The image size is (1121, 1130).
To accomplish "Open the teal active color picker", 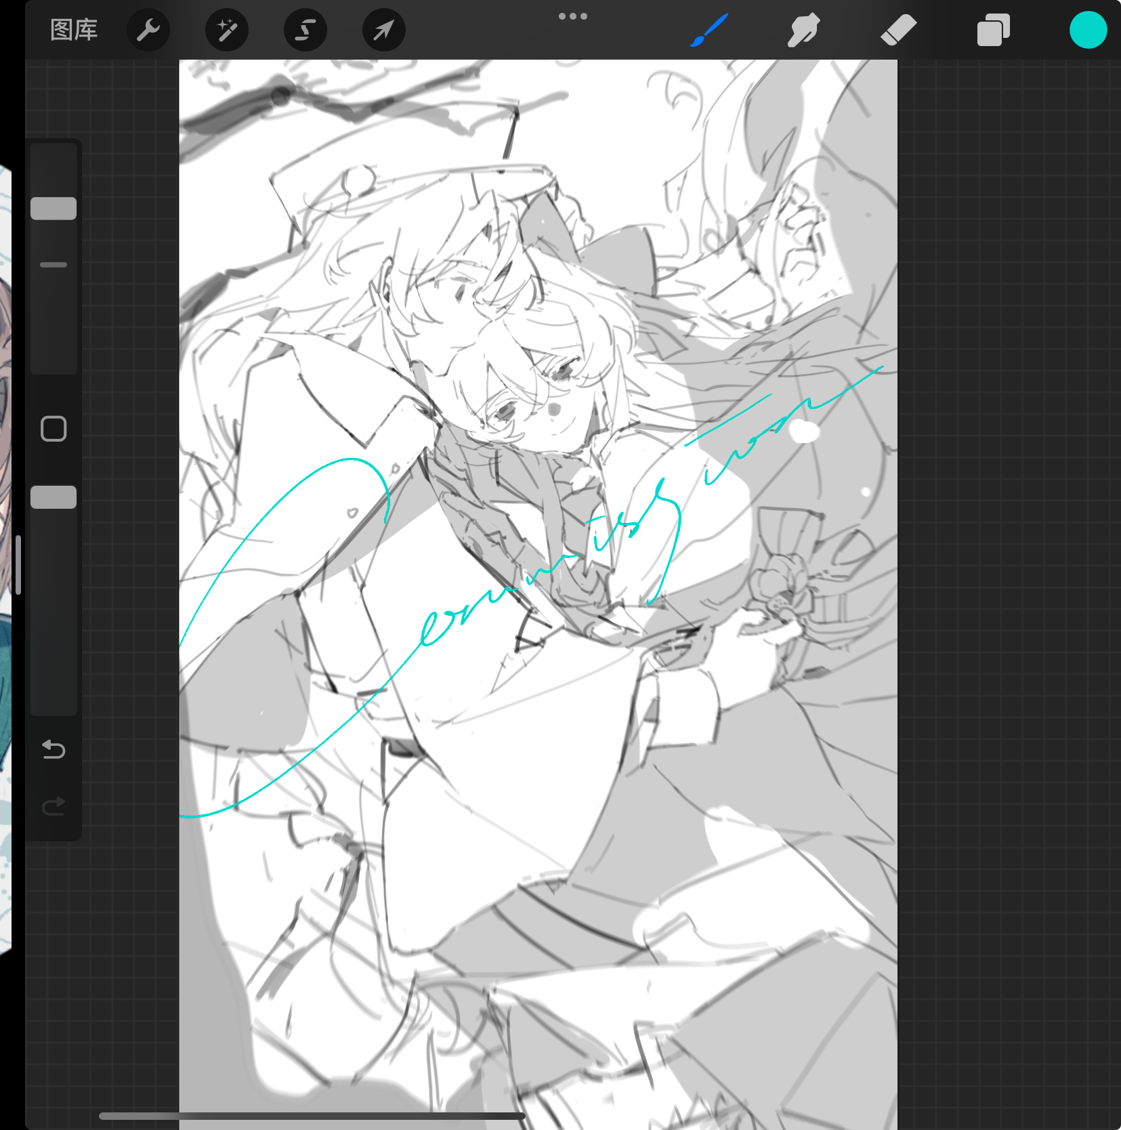I will (1088, 30).
